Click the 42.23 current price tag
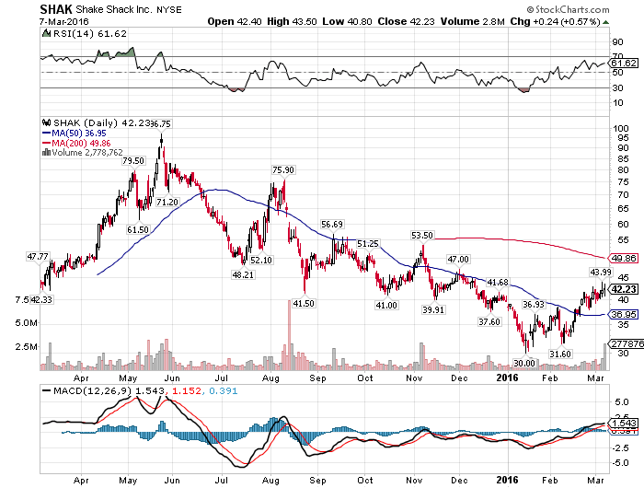The width and height of the screenshot is (644, 488). coord(624,289)
